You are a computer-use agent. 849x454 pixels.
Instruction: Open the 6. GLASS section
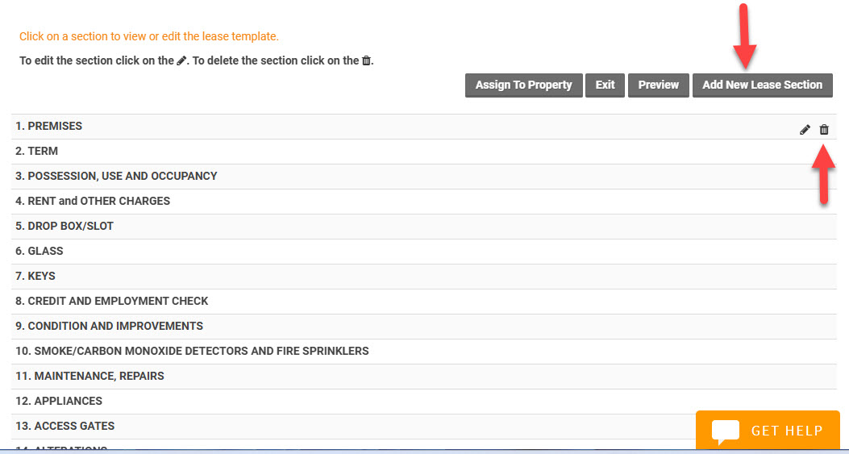[40, 252]
